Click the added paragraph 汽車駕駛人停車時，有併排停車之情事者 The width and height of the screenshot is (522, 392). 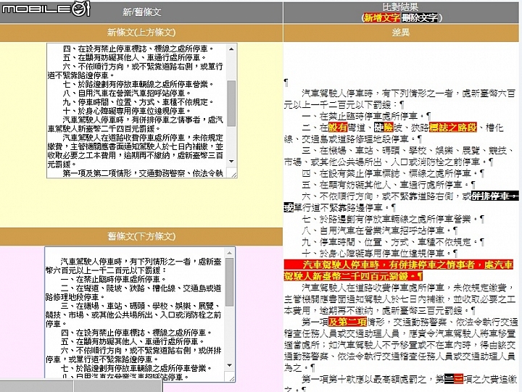pos(398,270)
